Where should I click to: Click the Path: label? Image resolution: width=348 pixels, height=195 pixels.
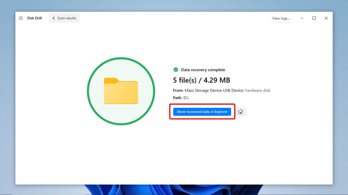click(178, 97)
